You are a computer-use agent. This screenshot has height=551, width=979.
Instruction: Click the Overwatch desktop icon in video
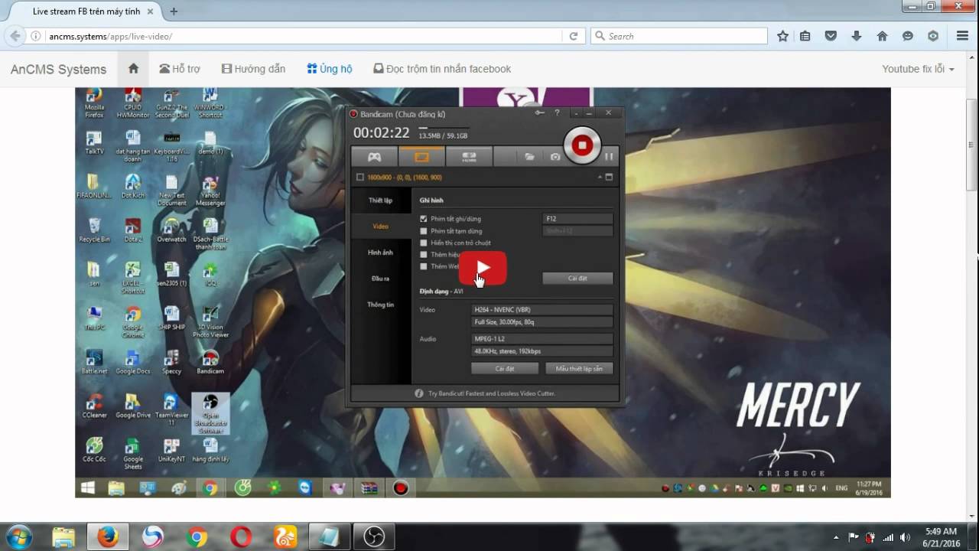click(171, 230)
